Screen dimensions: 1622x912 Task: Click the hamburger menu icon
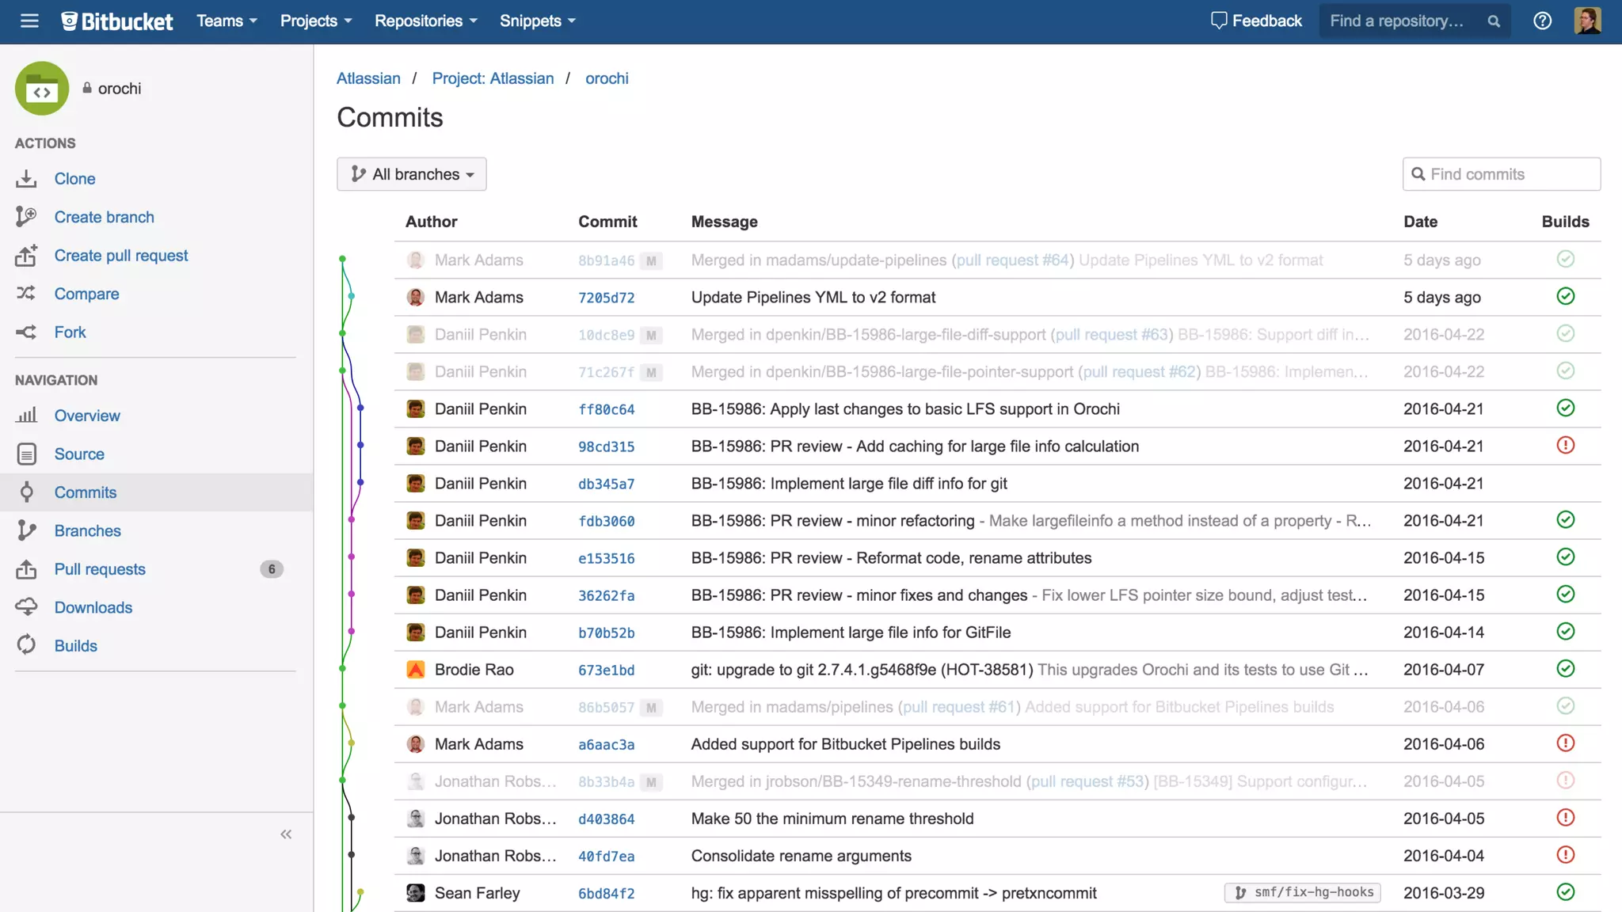pos(29,21)
